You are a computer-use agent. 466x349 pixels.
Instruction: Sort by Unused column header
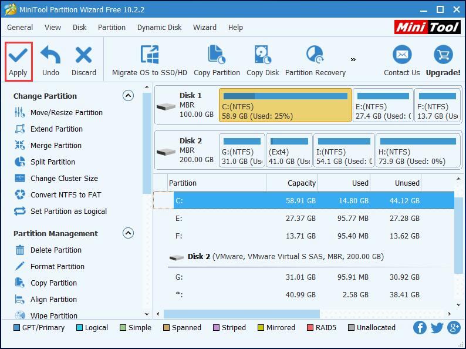(396, 183)
